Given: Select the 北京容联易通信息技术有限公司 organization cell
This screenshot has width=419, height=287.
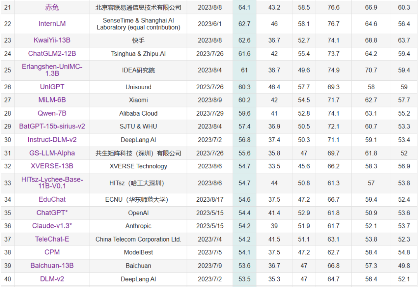Looking at the screenshot, I should tap(139, 7).
